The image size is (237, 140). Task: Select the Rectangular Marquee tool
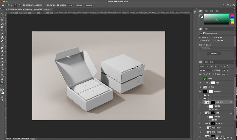2,17
